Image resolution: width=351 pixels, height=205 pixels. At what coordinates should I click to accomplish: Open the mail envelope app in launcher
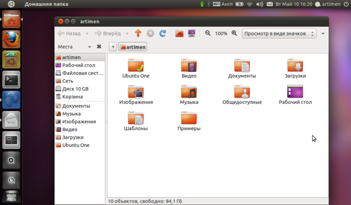(11, 120)
